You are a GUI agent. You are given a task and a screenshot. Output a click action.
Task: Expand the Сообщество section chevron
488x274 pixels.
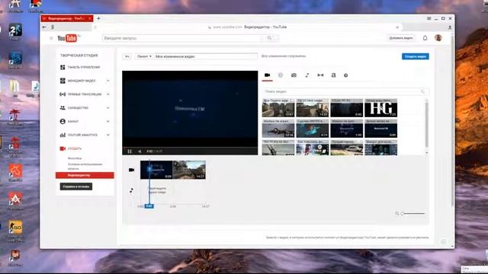[x=108, y=108]
